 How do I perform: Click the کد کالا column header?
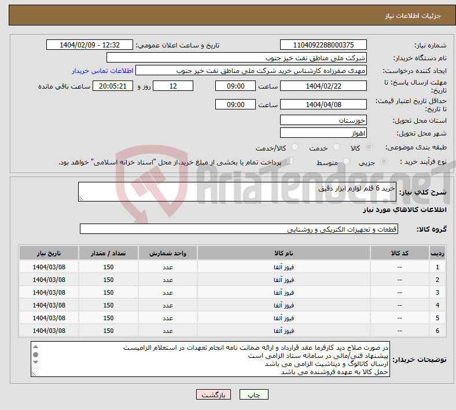coord(400,253)
